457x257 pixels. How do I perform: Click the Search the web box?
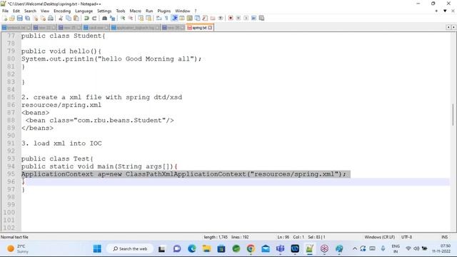pyautogui.click(x=130, y=248)
